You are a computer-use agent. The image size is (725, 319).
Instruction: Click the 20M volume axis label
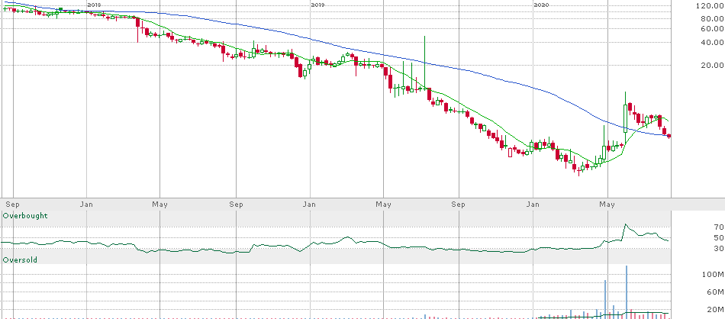(716, 309)
